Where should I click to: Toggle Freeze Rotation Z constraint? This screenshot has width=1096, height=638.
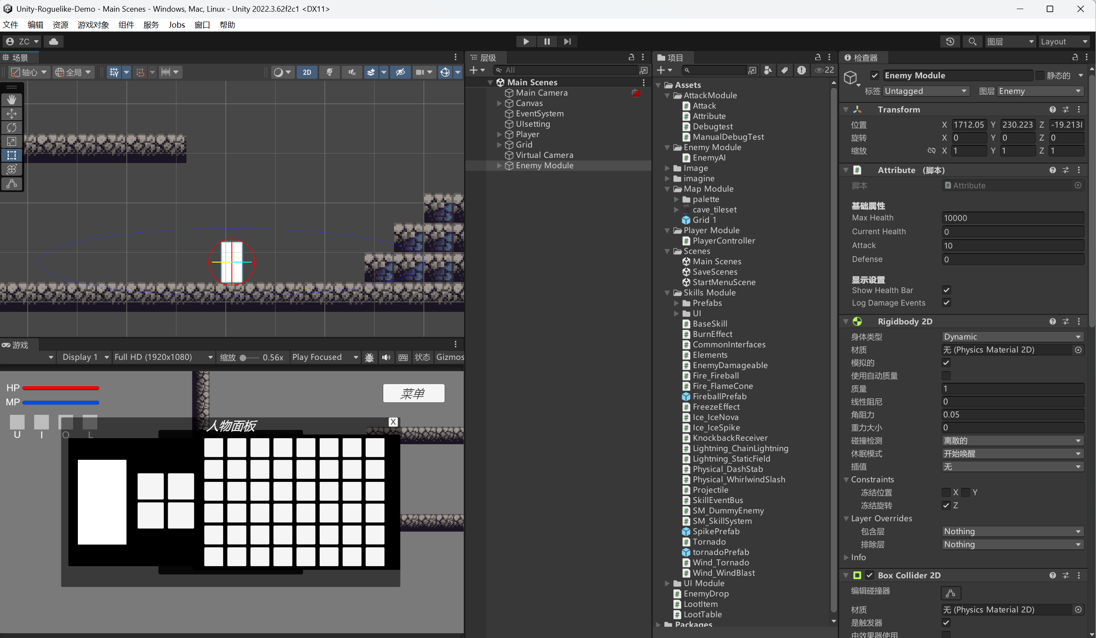946,505
